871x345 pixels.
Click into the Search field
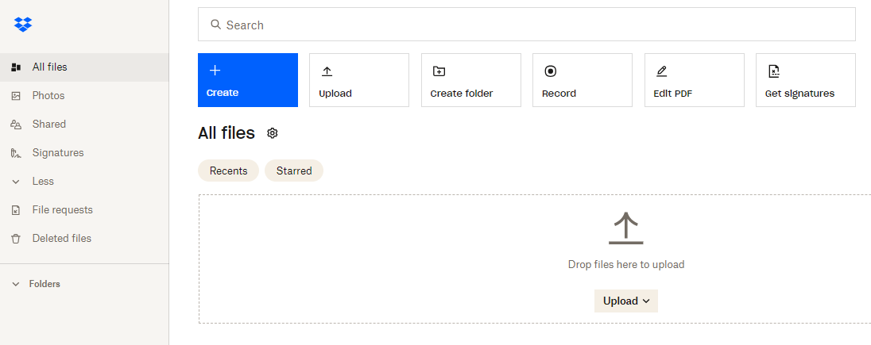527,25
